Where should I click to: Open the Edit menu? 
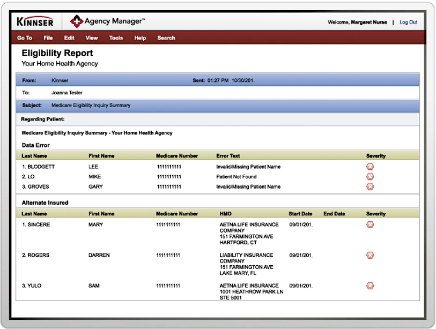click(69, 38)
